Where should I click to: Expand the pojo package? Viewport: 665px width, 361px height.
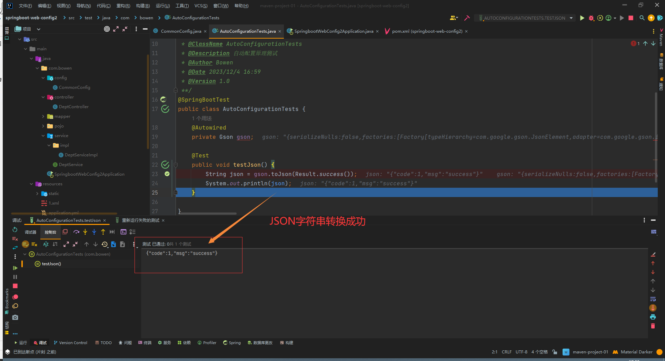(x=43, y=126)
